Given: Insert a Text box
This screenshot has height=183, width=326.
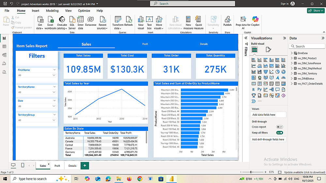Looking at the screenshot, I should point(149,20).
